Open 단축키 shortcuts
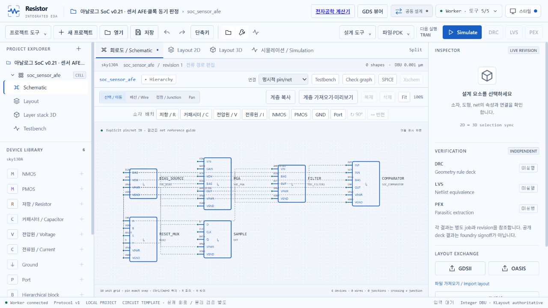Screen dimensions: 548x308 (202, 33)
